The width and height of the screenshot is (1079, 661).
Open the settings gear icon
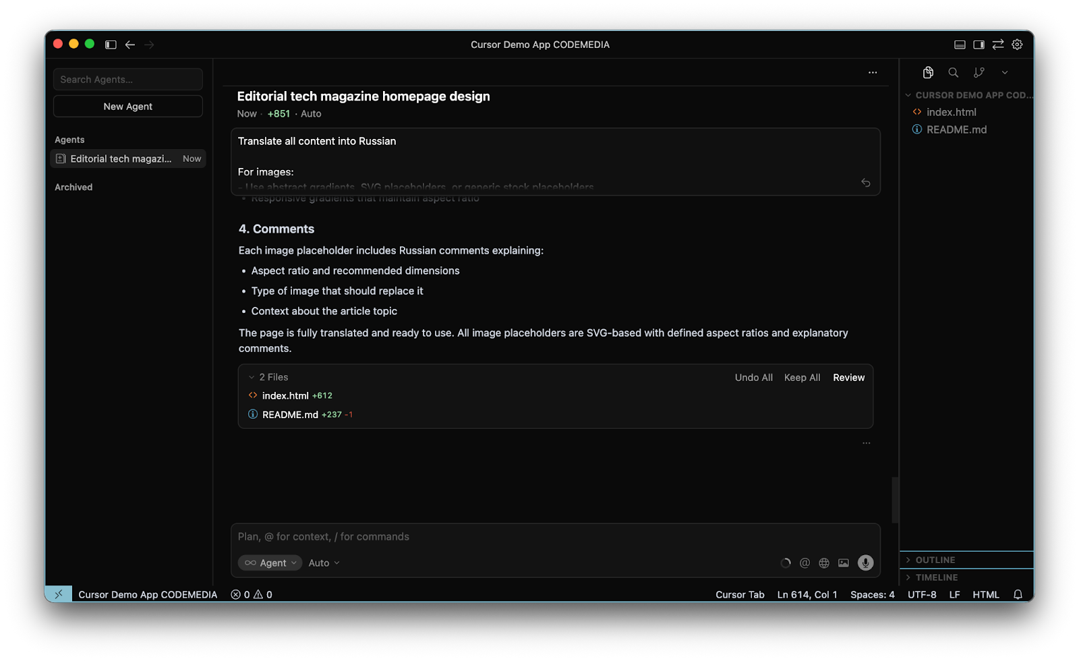pyautogui.click(x=1017, y=45)
